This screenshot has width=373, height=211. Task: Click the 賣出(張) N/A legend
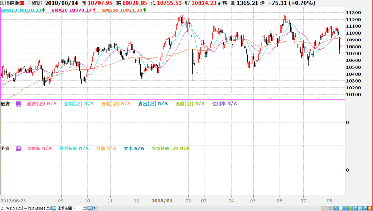(153, 104)
